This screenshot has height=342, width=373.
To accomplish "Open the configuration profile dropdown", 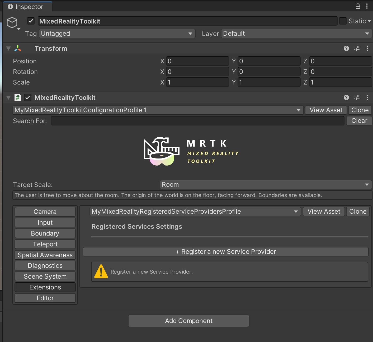I will coord(158,110).
